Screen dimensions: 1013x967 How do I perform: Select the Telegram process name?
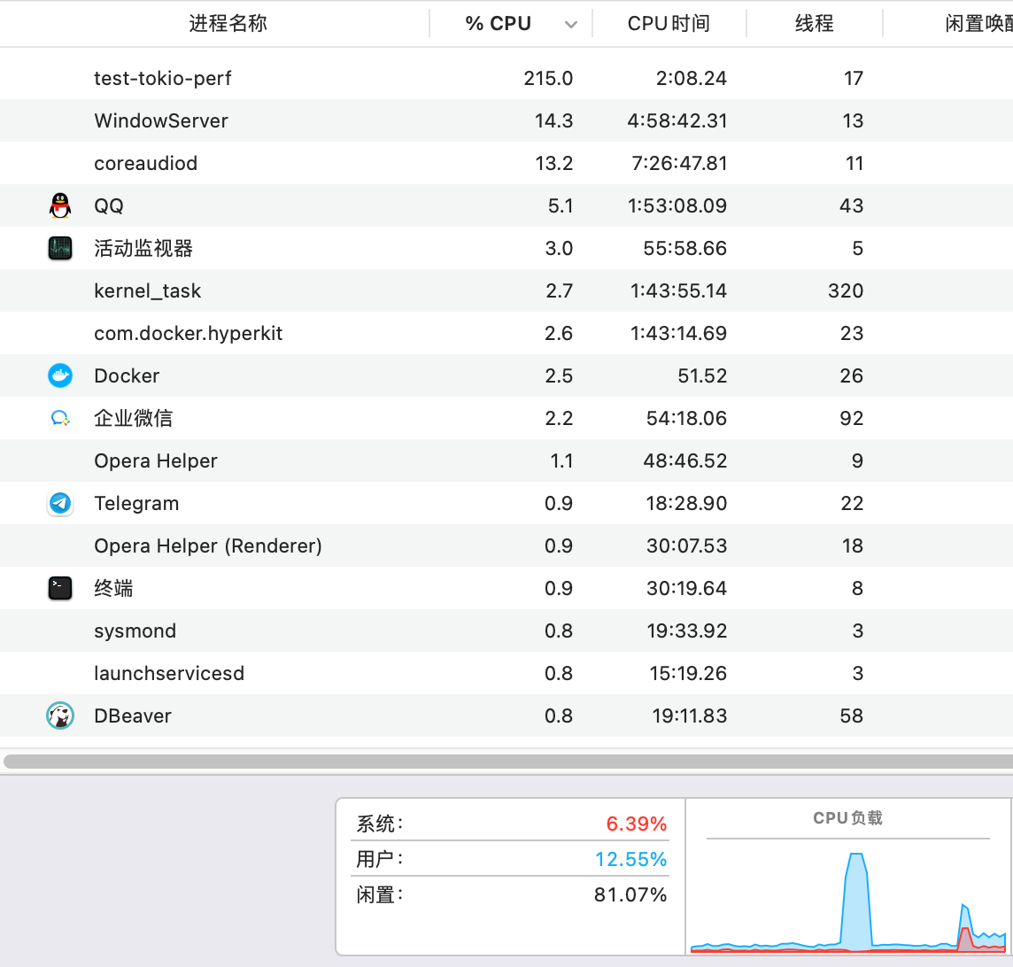pyautogui.click(x=136, y=503)
